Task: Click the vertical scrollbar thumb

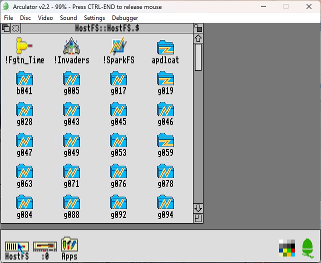Action: point(198,57)
